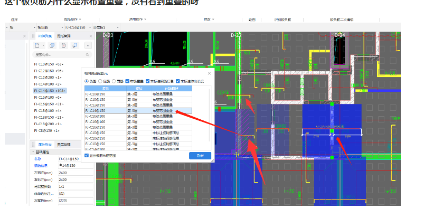
Task: Open the 分层板1 dropdown
Action: tap(118, 27)
